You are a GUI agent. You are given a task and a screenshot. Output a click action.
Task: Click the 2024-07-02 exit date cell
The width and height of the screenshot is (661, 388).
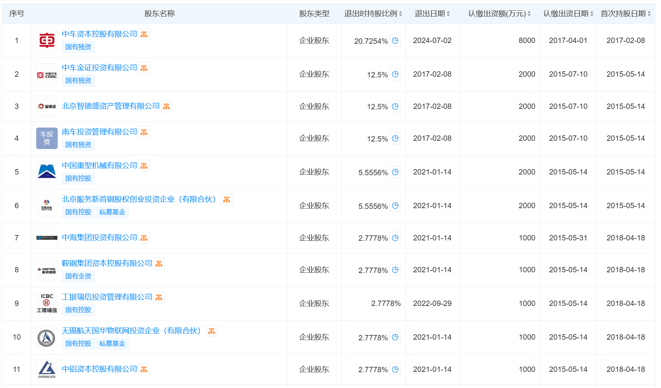[432, 40]
